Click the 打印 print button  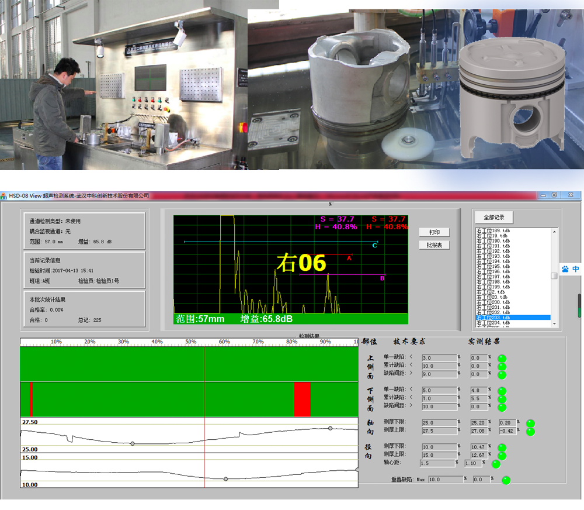[434, 232]
